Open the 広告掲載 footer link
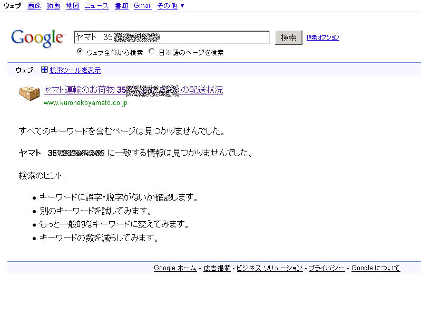Image resolution: width=421 pixels, height=332 pixels. 217,268
